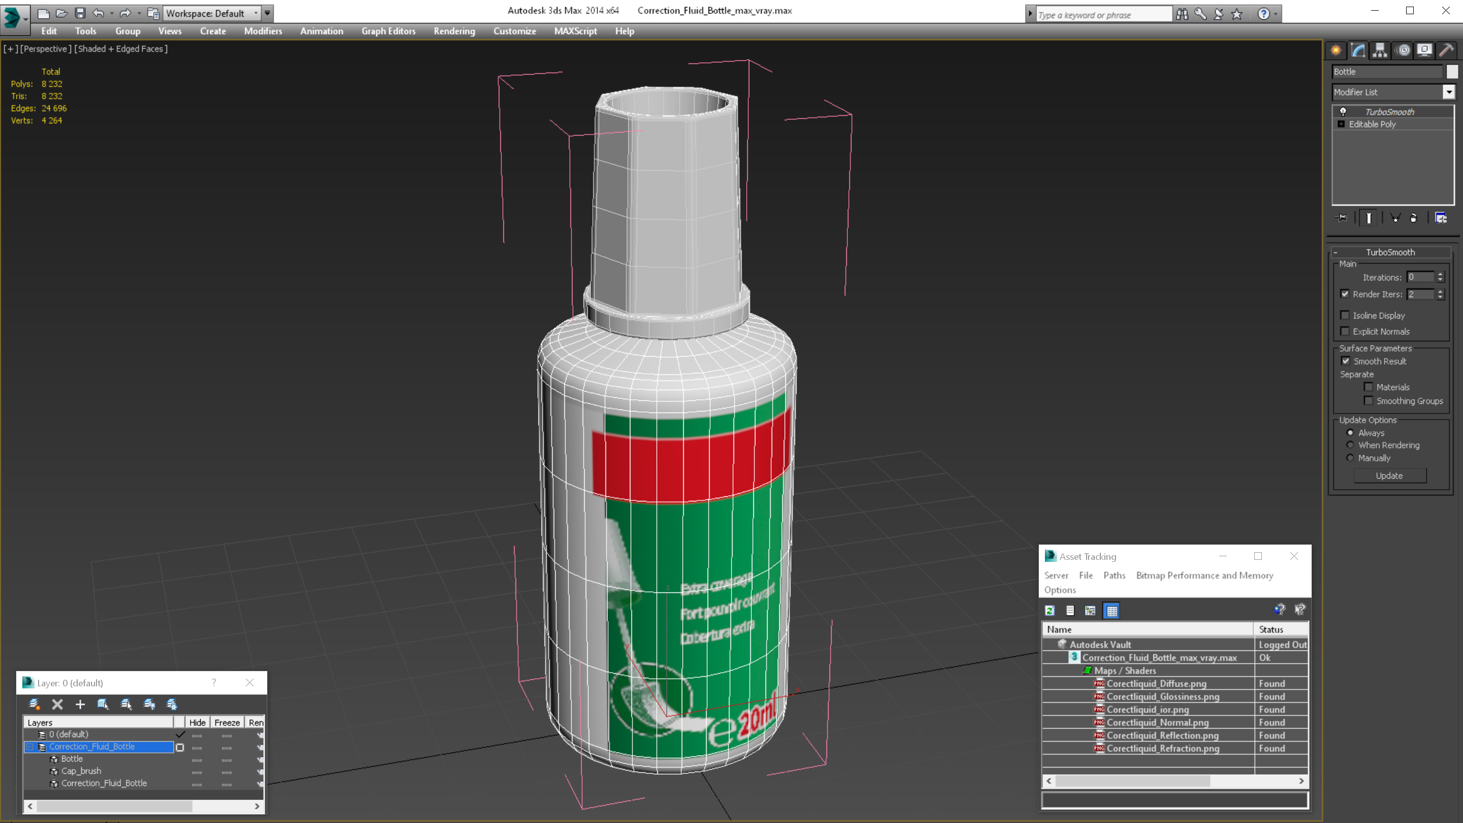Screen dimensions: 1463x823
Task: Click the New Scene toolbar icon
Action: click(x=44, y=13)
